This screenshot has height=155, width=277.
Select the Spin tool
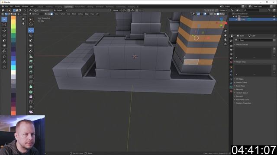click(x=31, y=92)
